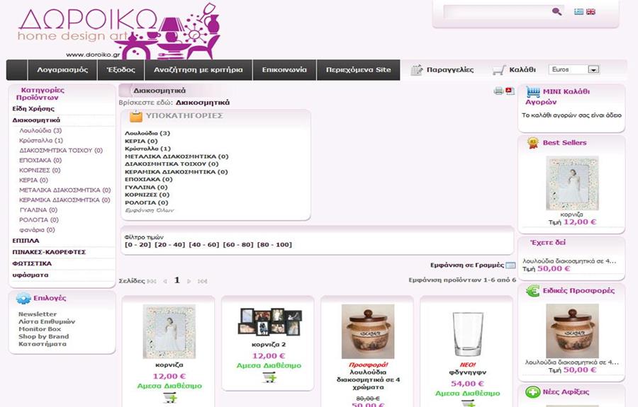The height and width of the screenshot is (407, 638).
Task: Open the Euros currency dropdown
Action: click(573, 69)
